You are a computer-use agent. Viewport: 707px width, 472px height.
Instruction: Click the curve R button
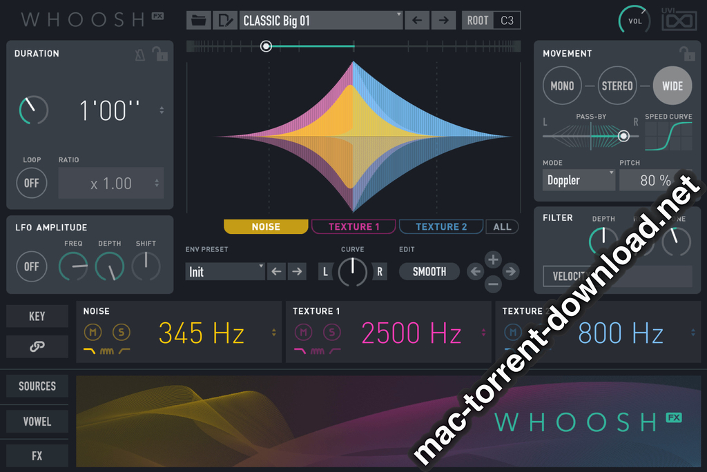tap(380, 271)
